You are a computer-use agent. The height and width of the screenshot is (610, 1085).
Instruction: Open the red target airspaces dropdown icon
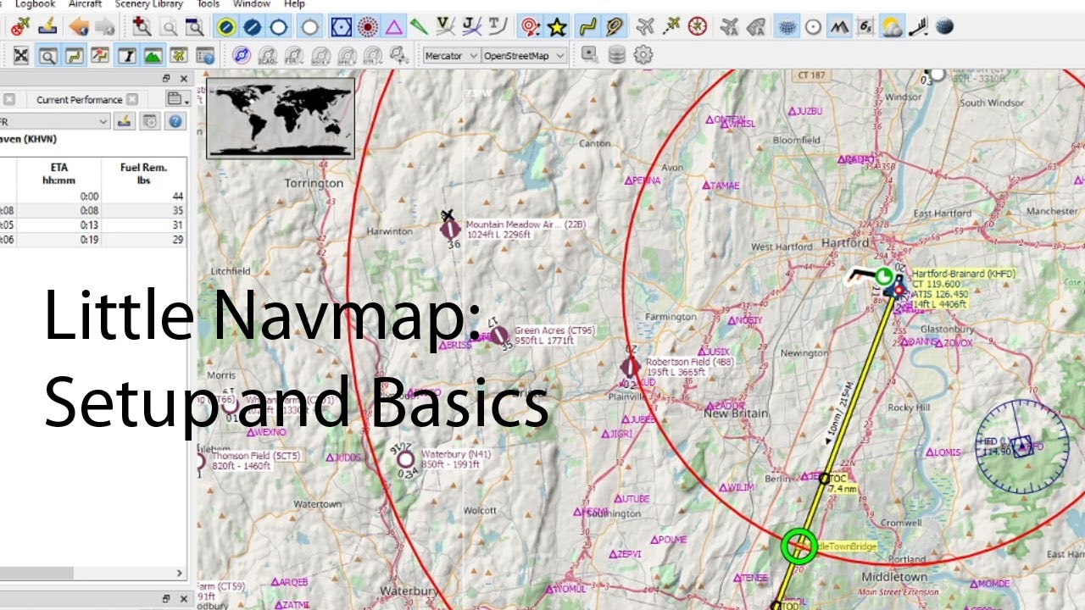pyautogui.click(x=531, y=27)
